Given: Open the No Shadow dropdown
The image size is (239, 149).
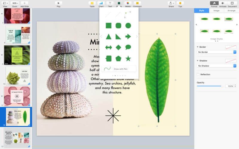Looking at the screenshot, I should pyautogui.click(x=217, y=66).
